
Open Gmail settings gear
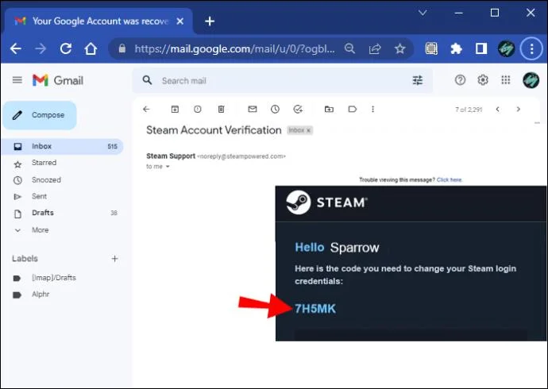coord(483,80)
